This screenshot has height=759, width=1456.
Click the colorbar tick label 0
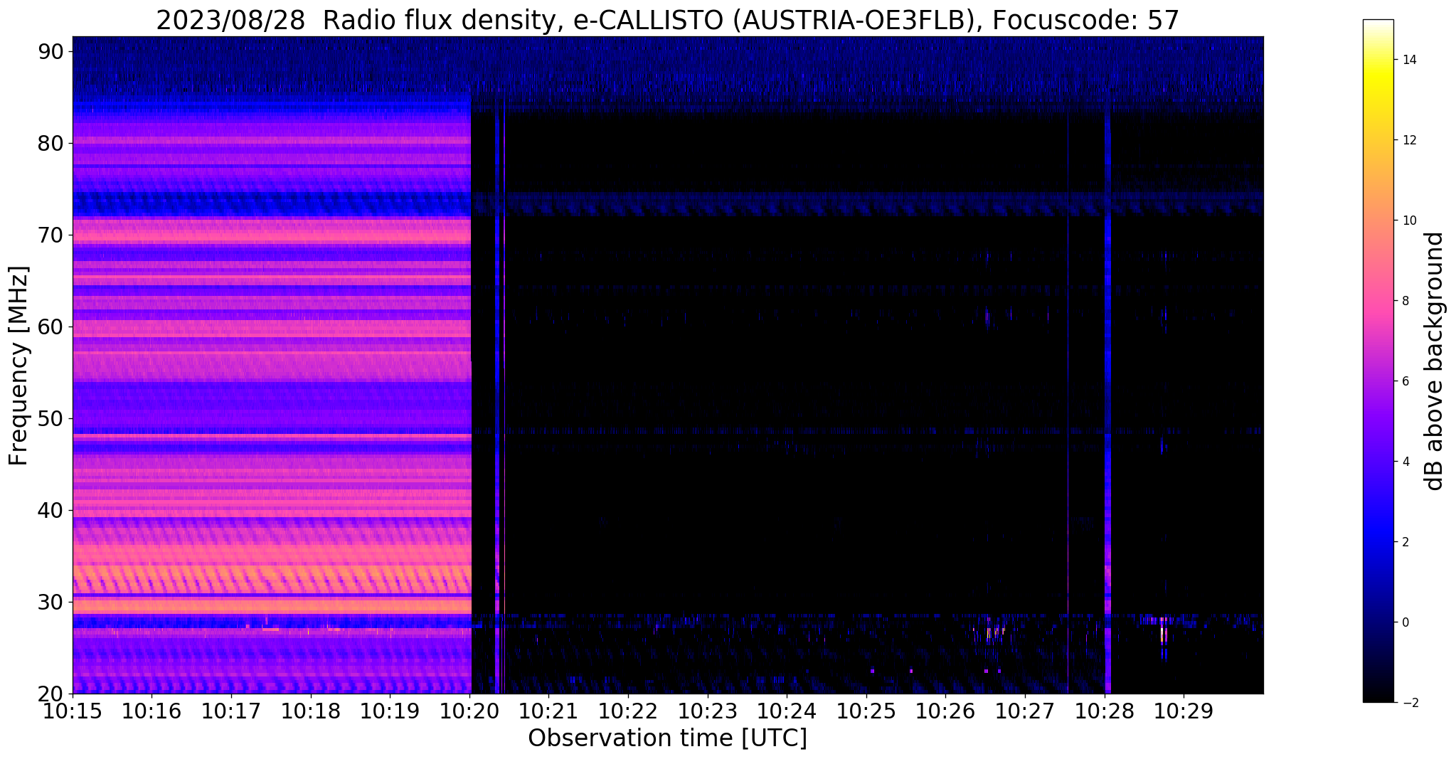pyautogui.click(x=1405, y=622)
